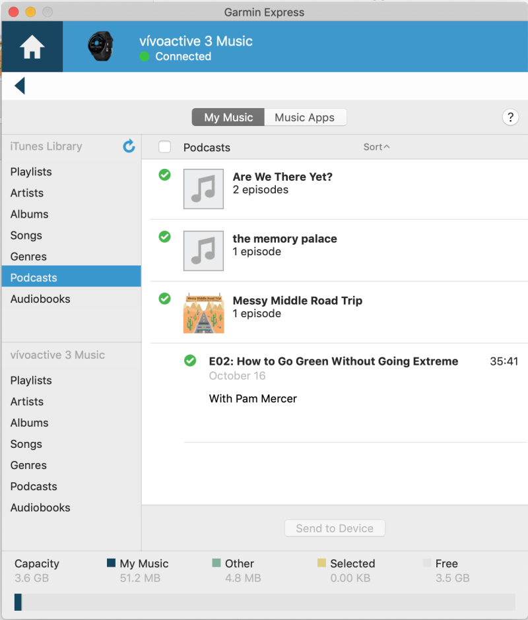Click the vívoactive 3 Music device name
Viewport: 528px width, 620px height.
196,41
